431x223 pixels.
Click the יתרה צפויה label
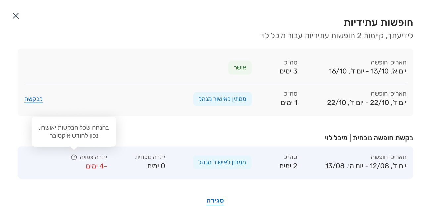(x=93, y=157)
